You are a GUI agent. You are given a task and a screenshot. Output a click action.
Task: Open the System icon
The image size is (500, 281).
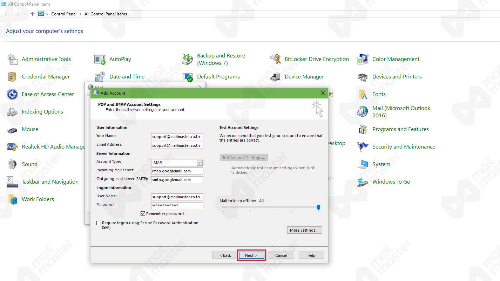pos(363,164)
